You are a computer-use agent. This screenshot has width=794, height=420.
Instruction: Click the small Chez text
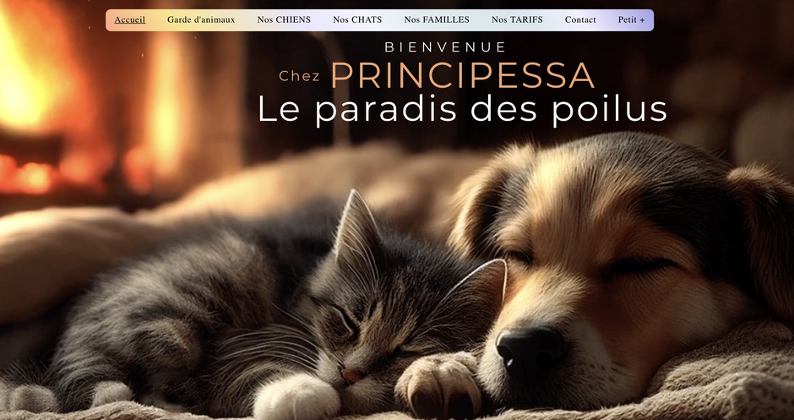pyautogui.click(x=299, y=77)
